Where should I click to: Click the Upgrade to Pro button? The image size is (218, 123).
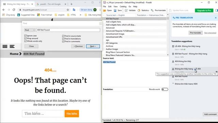point(204,11)
